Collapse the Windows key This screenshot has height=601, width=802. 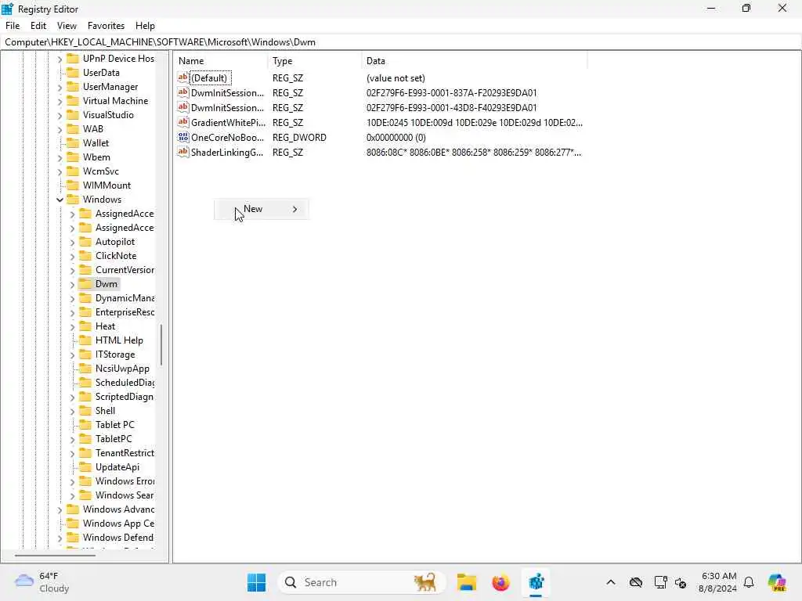point(60,200)
